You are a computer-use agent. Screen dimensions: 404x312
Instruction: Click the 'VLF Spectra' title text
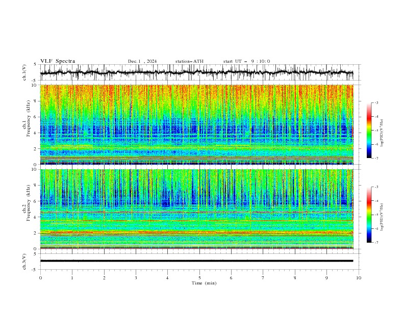coord(58,61)
